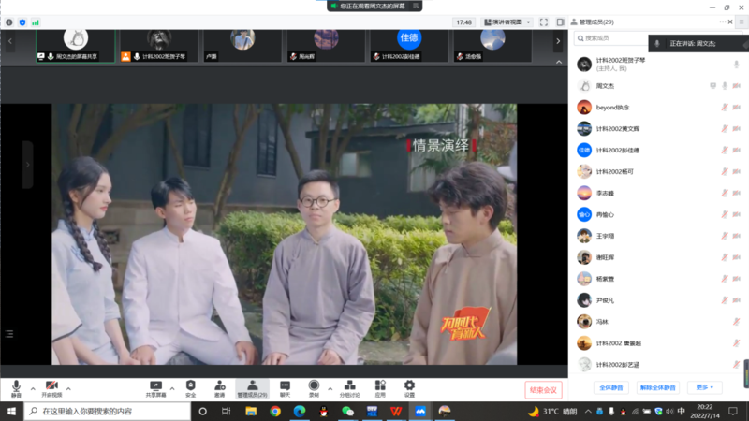
Task: Select 王宇翔 in the member list
Action: [x=659, y=236]
